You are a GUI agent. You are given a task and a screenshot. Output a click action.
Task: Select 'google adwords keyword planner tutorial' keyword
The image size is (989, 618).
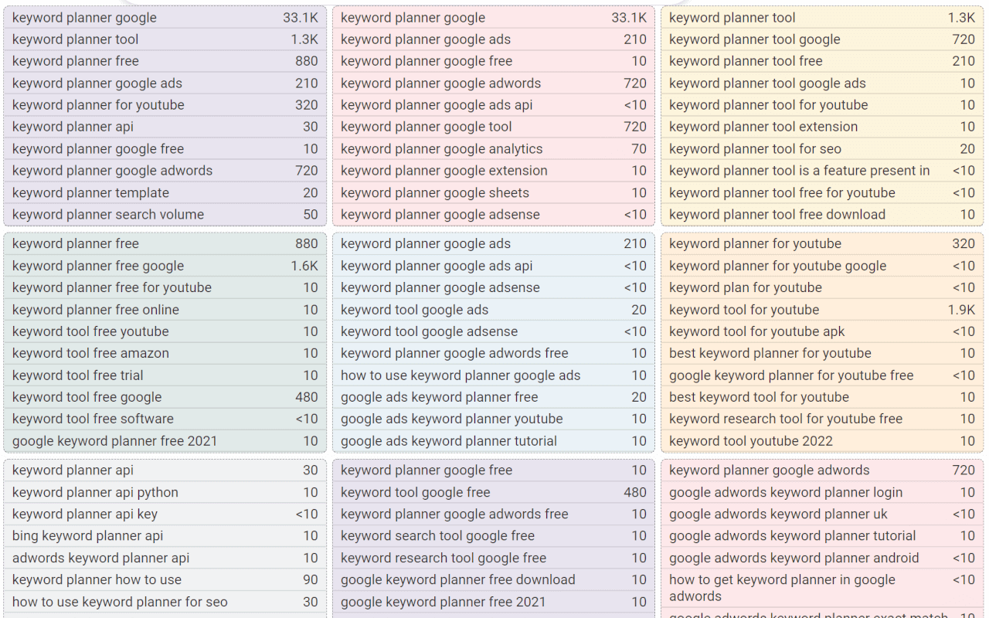[793, 535]
